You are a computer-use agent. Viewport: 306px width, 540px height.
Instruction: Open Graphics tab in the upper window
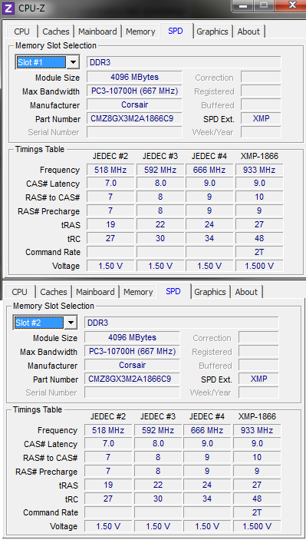(212, 31)
